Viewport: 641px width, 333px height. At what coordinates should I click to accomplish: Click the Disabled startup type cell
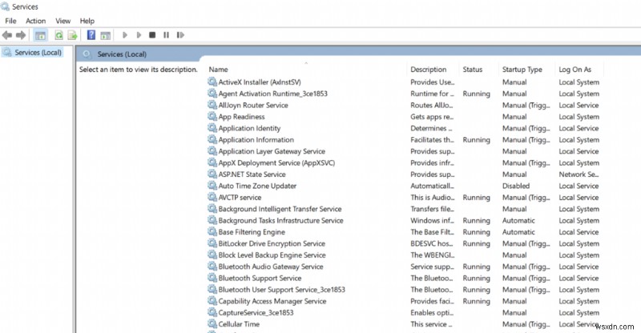click(516, 186)
